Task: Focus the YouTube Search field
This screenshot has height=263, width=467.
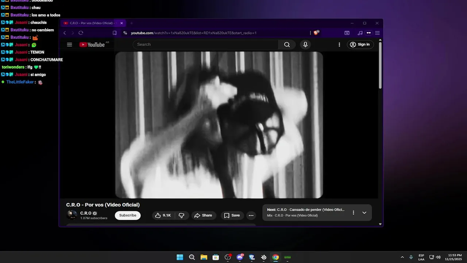Action: click(x=206, y=45)
